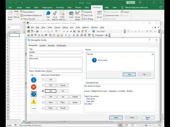Click the MessageBox Builder help question mark
Viewport: 170px width, 127px height.
tap(149, 40)
